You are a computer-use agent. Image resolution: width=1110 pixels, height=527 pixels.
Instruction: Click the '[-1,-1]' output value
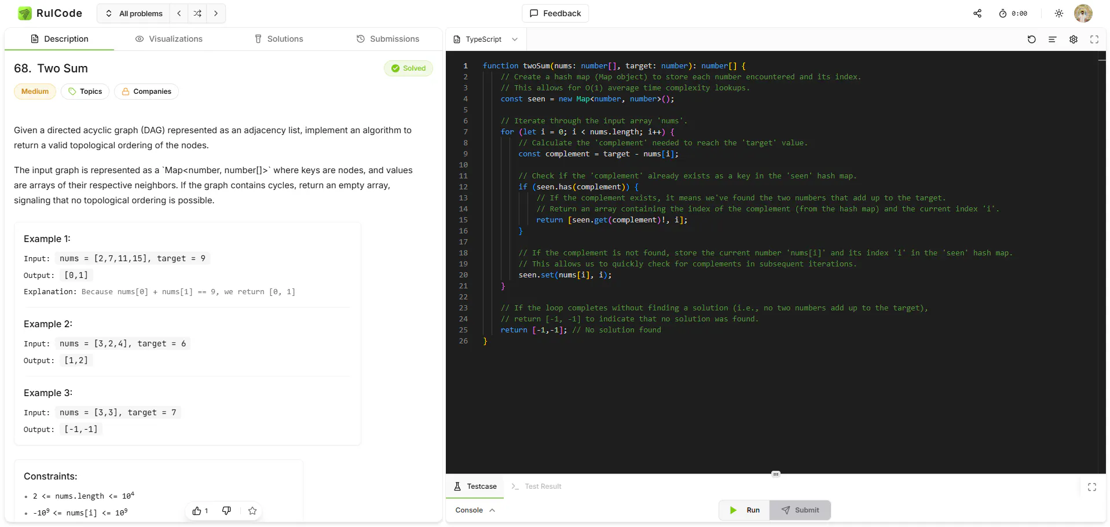click(81, 429)
